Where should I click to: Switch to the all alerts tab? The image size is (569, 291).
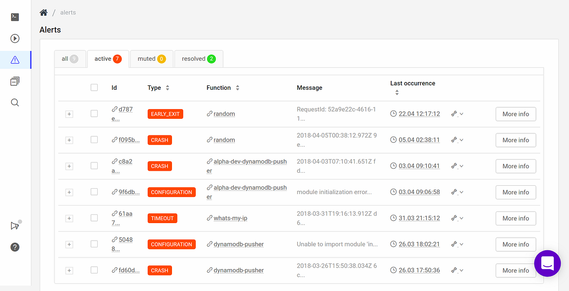coord(70,59)
